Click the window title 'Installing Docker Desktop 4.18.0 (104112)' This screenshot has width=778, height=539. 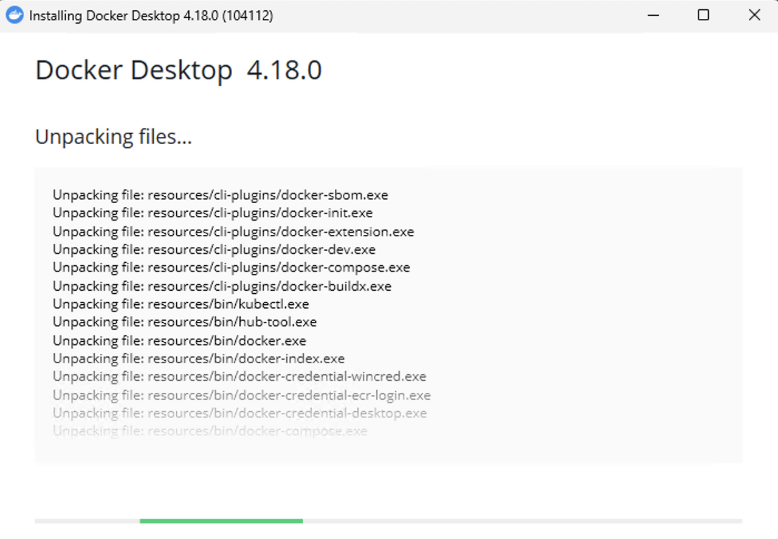tap(151, 16)
